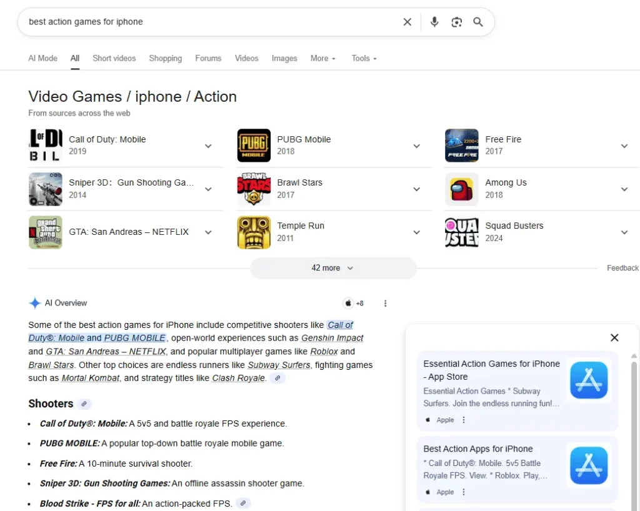Image resolution: width=640 pixels, height=511 pixels.
Task: Switch to AI Mode tab
Action: 43,58
